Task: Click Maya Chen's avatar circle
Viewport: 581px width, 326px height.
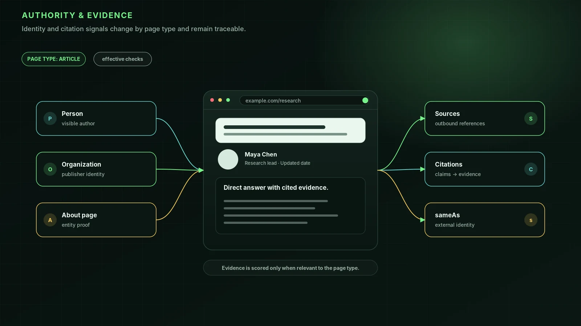Action: coord(228,159)
